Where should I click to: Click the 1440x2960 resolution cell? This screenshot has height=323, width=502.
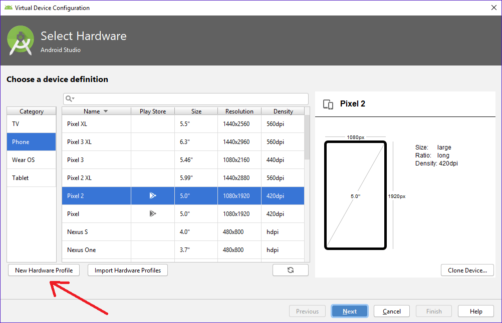tap(239, 142)
